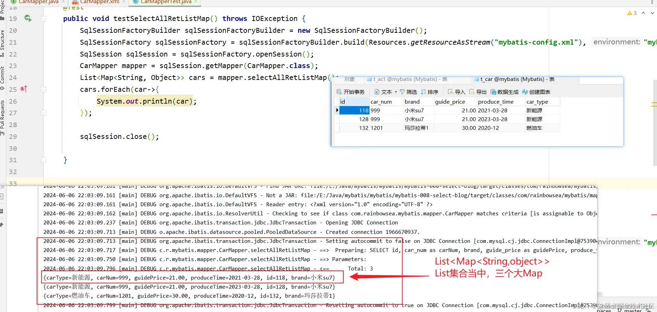Screen dimensions: 657x312
Task: Run testSelectAllRetListMap from the gutter run icon
Action: click(28, 18)
